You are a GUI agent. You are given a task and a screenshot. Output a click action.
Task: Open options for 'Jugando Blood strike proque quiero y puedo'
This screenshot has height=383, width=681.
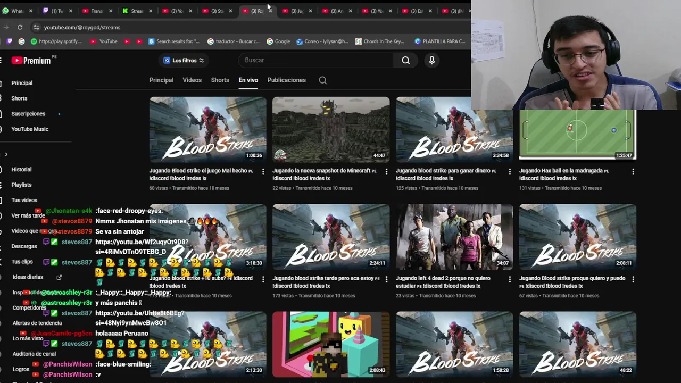pyautogui.click(x=633, y=279)
